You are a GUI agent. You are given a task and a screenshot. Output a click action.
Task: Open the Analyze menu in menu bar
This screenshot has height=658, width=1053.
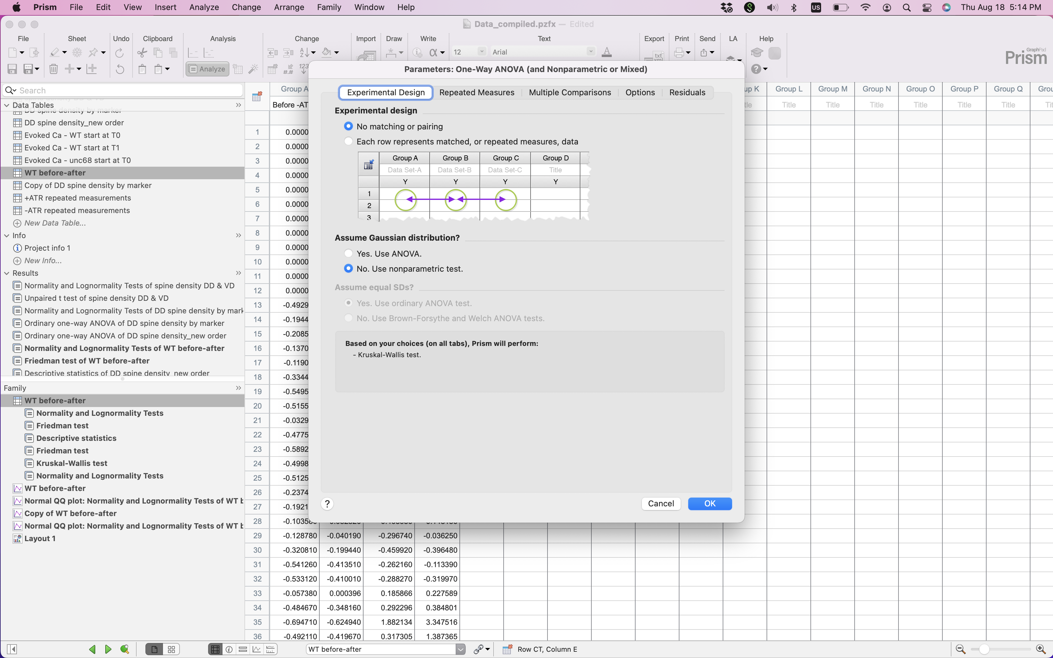(x=204, y=8)
